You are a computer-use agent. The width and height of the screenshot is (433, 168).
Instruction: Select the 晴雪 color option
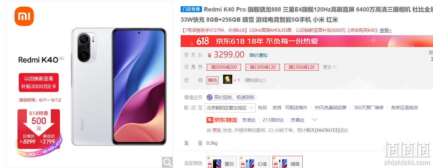[x=288, y=163]
